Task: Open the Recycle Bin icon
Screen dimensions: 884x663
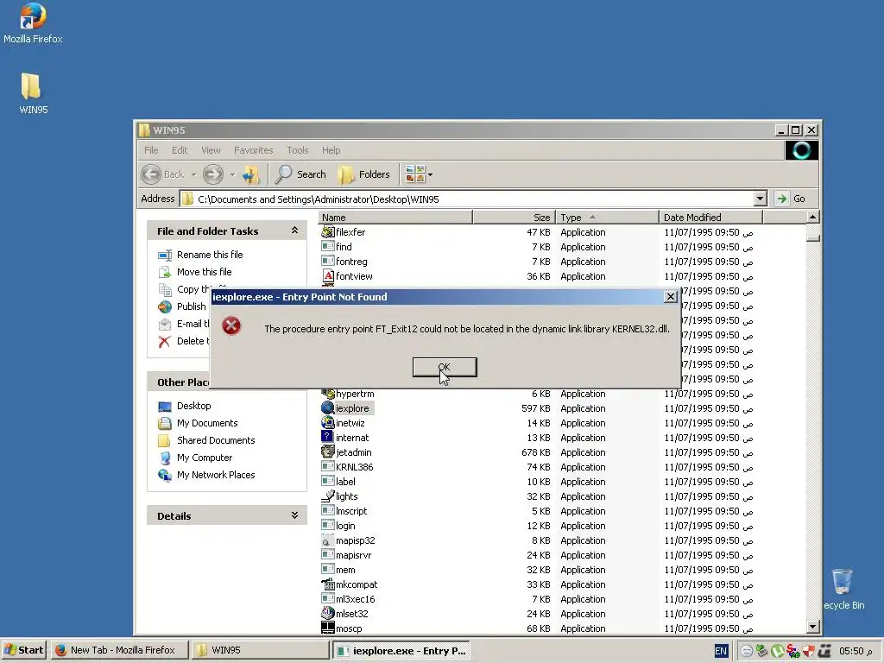Action: (843, 589)
